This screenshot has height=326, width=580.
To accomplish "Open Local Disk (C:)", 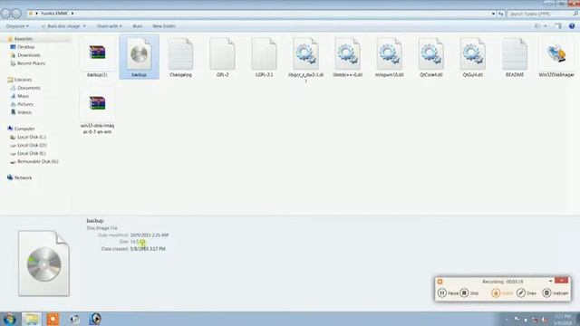I will (x=32, y=137).
